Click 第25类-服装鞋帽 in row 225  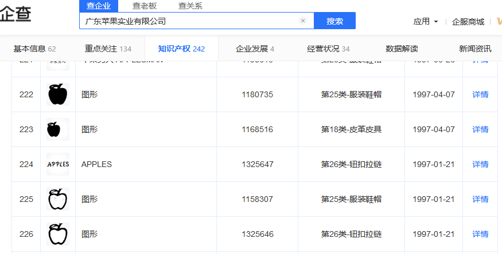pyautogui.click(x=351, y=199)
